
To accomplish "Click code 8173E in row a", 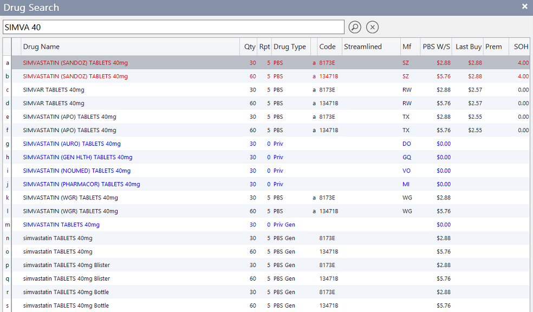I will coord(327,63).
